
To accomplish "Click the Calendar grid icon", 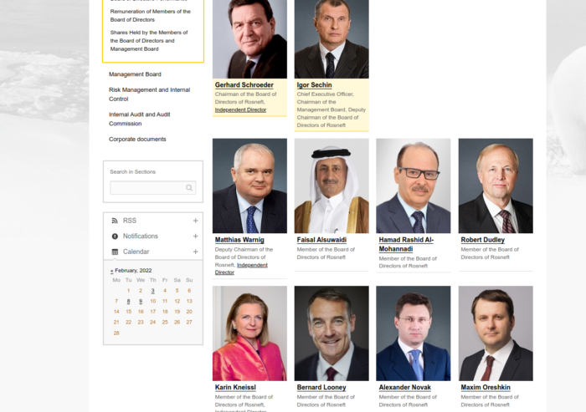I will (115, 252).
